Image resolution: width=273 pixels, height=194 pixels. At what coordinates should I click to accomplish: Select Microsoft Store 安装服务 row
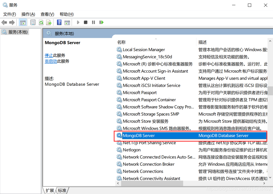point(191,121)
